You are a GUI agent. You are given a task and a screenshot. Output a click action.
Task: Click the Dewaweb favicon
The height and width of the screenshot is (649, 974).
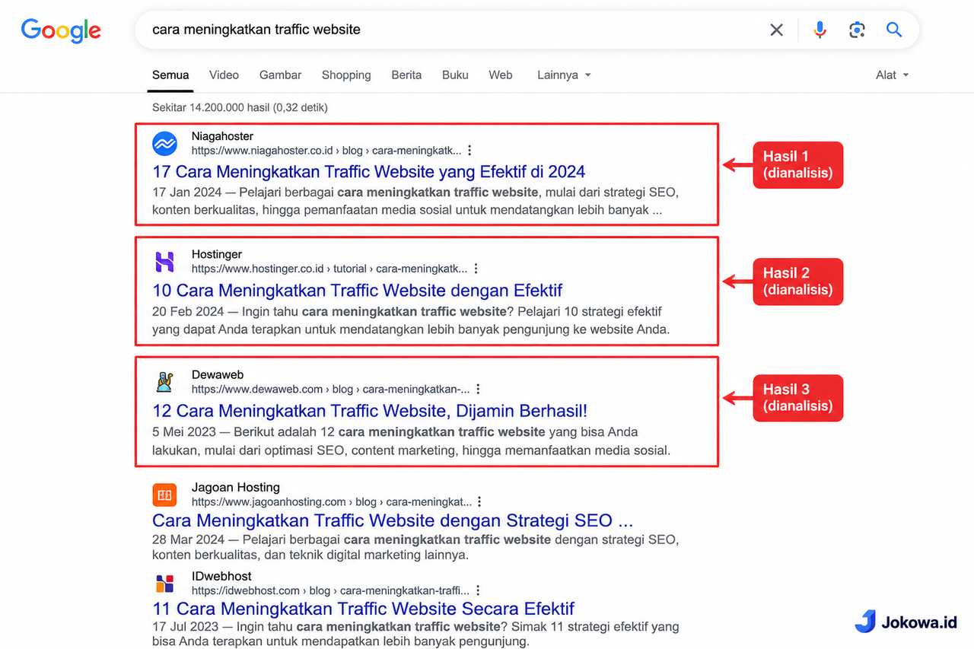[164, 381]
